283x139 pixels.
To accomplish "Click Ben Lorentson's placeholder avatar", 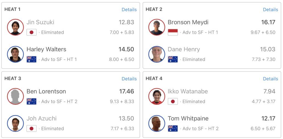I will 15,96.
